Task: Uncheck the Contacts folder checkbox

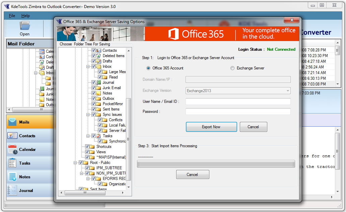Action: [93, 50]
